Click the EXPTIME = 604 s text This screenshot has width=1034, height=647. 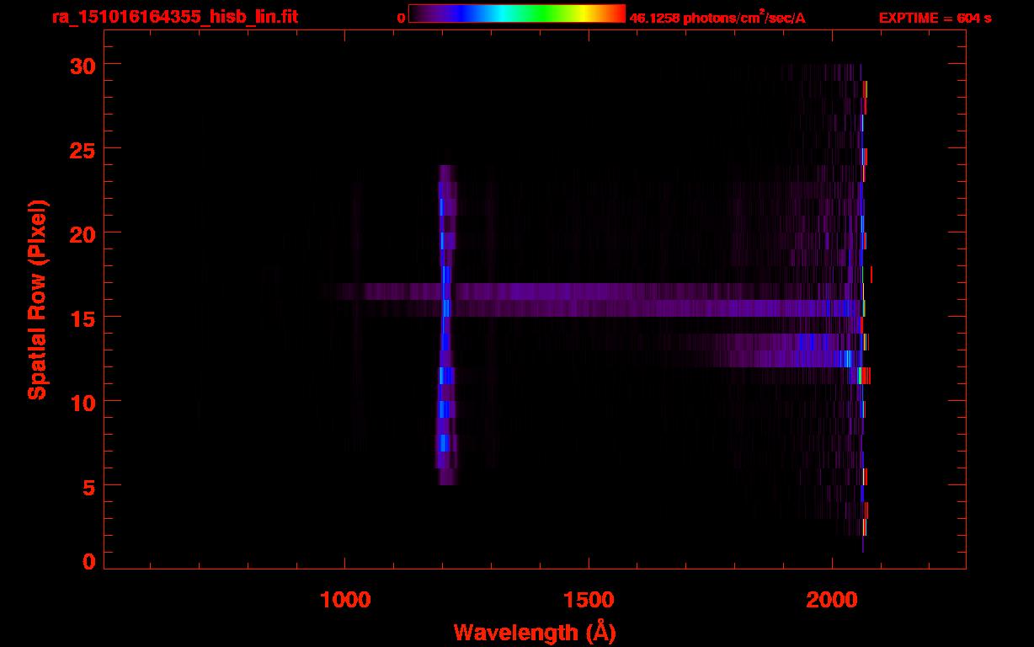[935, 18]
